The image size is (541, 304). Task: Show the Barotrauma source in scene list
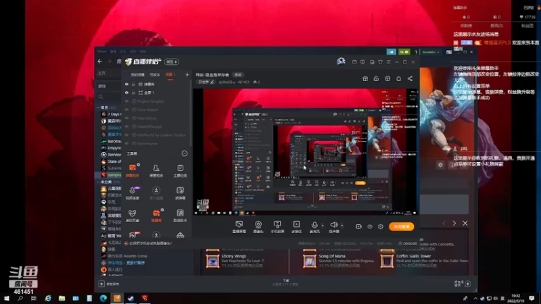pos(126,143)
